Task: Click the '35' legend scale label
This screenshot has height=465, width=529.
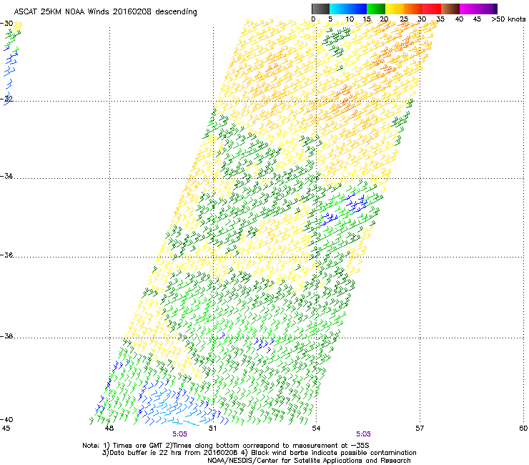Action: [x=440, y=19]
